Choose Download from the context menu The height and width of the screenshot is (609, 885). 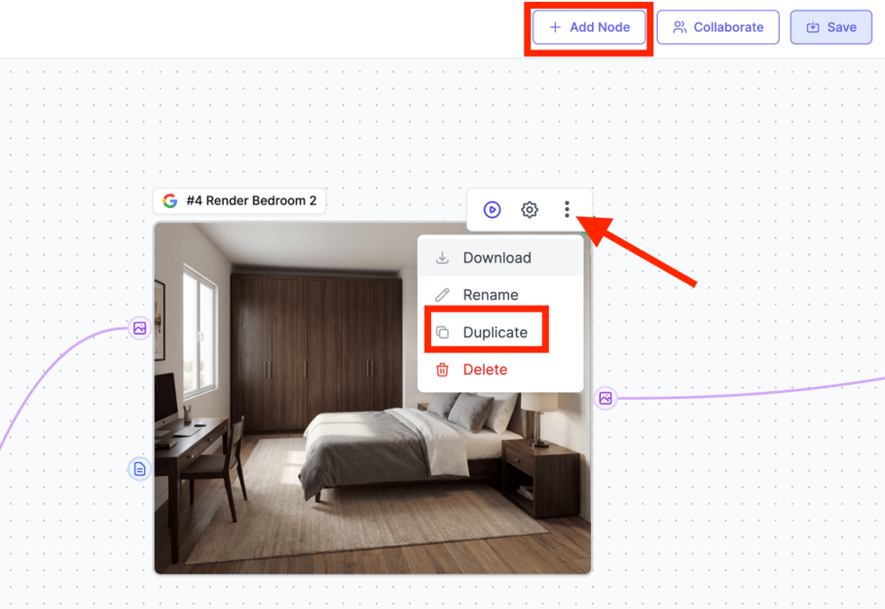coord(496,258)
